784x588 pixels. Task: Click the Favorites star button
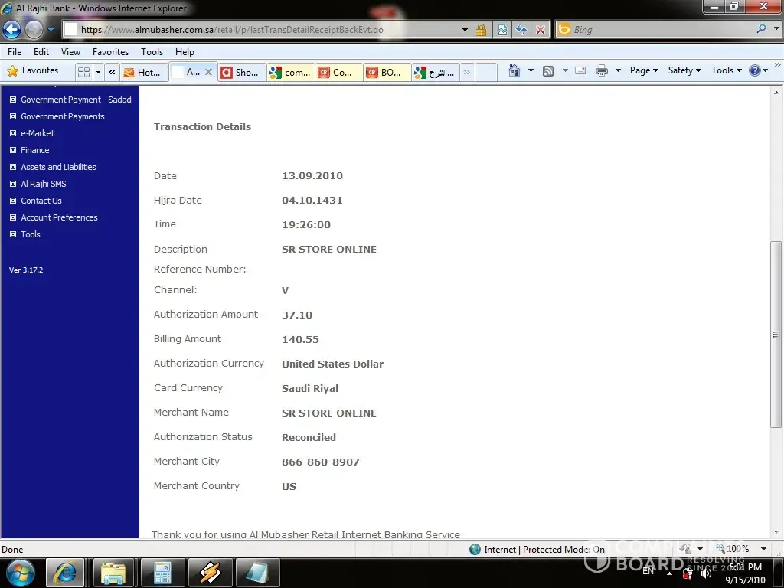click(33, 70)
